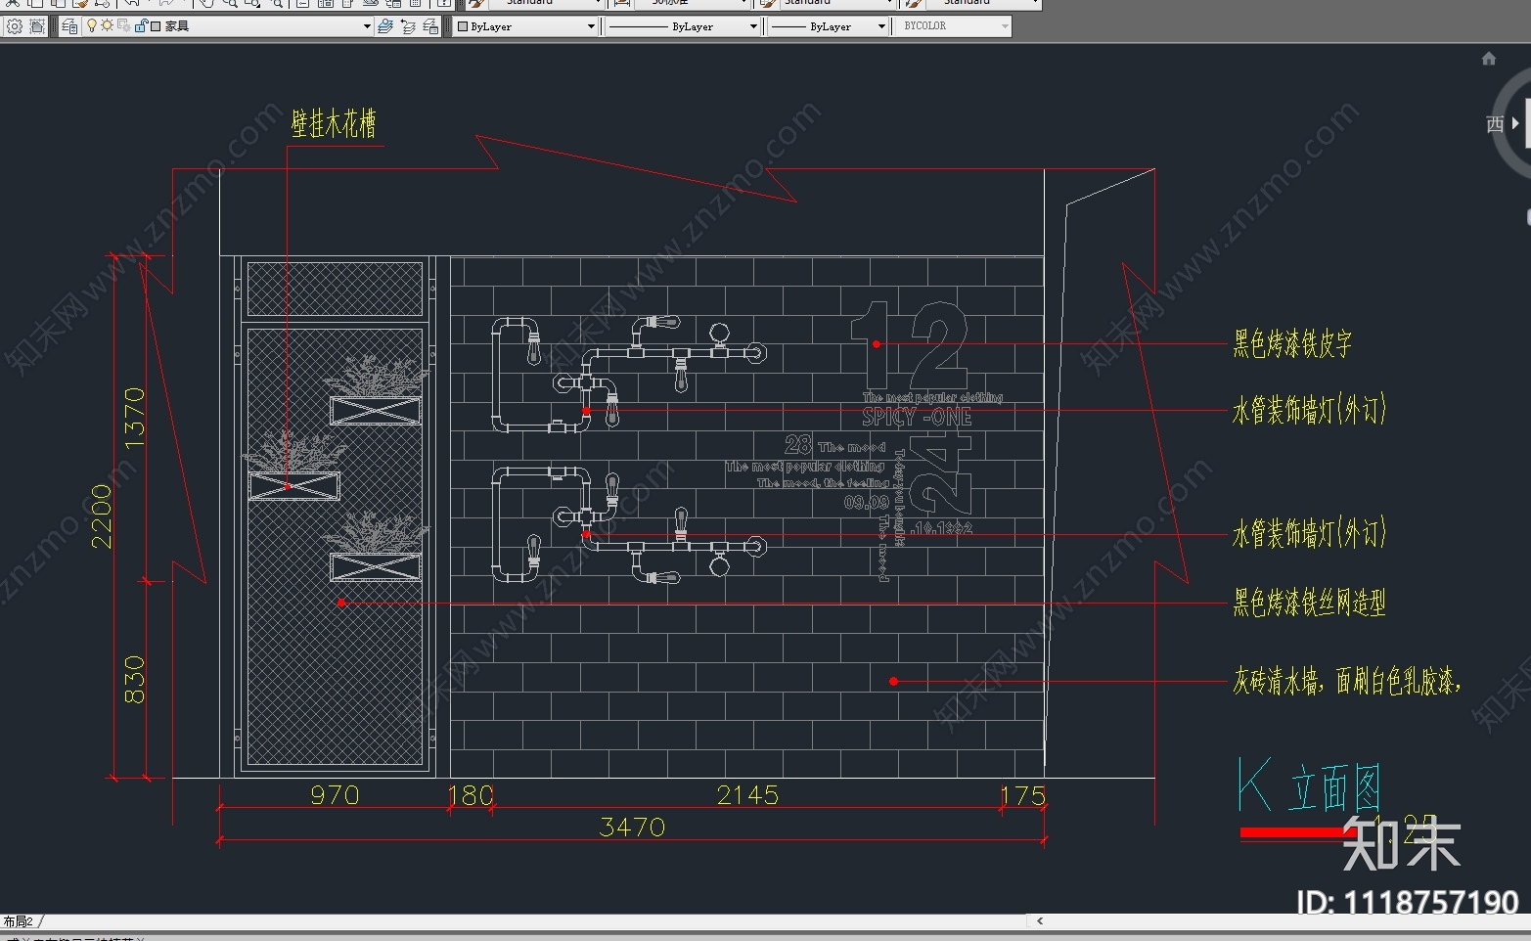
Task: Click the large 12 wall numeral
Action: click(910, 345)
